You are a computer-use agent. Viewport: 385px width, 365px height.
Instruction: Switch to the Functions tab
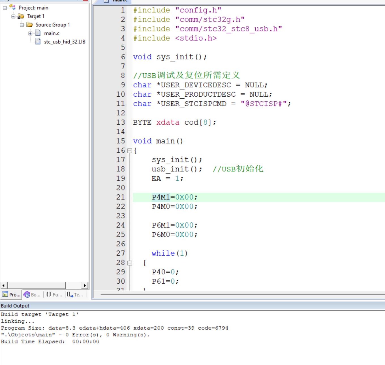tap(54, 295)
